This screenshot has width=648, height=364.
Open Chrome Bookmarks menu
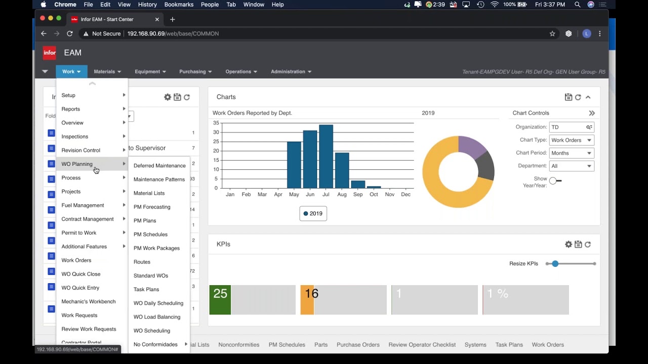click(x=179, y=5)
